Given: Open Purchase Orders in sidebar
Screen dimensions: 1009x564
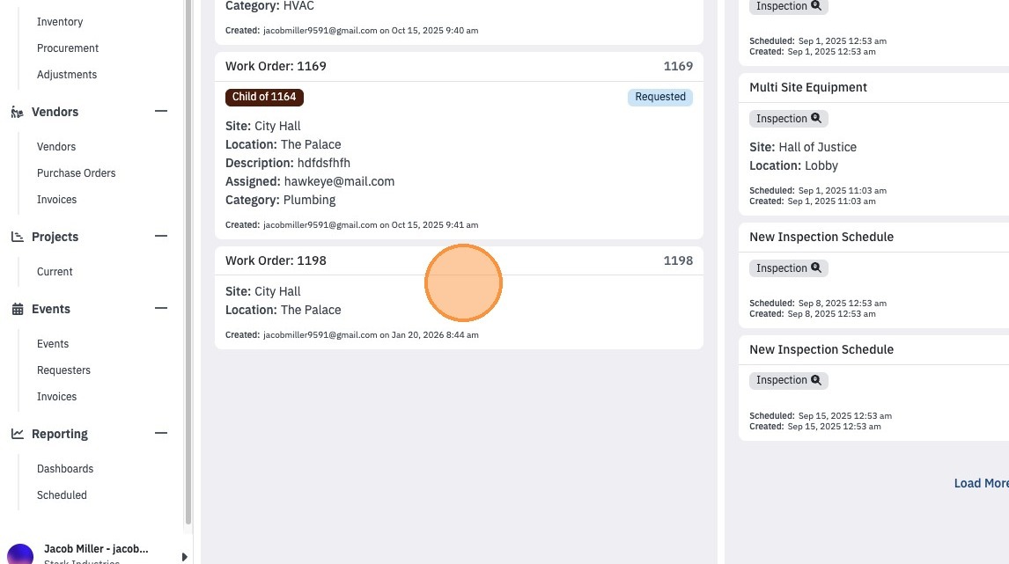Looking at the screenshot, I should coord(76,173).
